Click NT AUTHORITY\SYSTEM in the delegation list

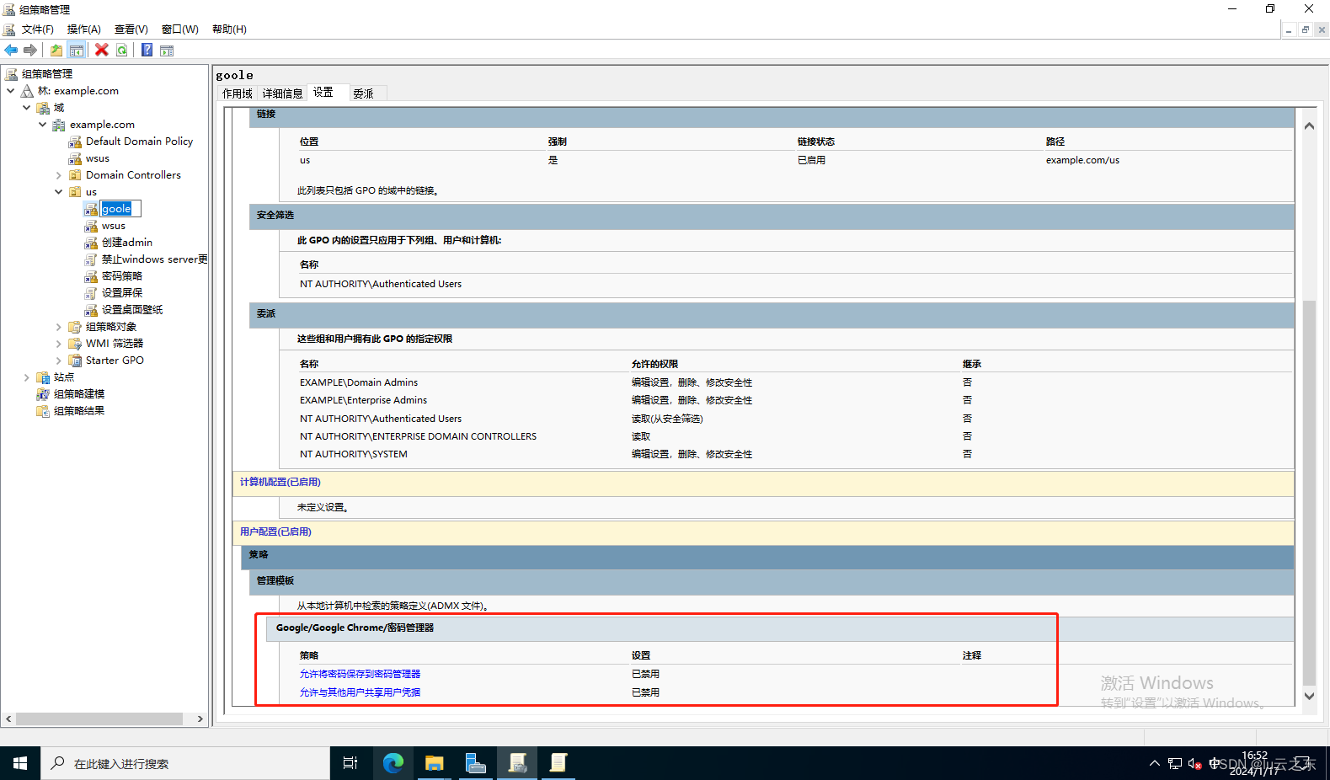tap(353, 454)
